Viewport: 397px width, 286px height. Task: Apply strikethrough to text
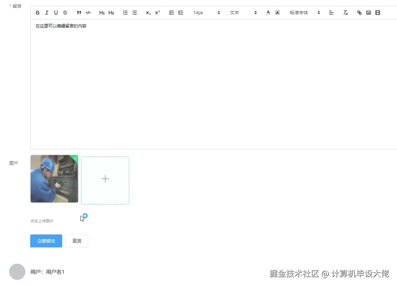coord(65,13)
